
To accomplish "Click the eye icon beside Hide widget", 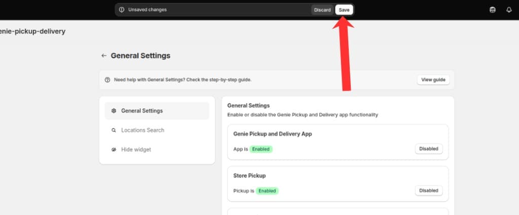I will [114, 150].
